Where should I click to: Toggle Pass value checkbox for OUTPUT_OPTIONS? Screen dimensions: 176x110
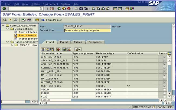pyautogui.click(x=164, y=82)
